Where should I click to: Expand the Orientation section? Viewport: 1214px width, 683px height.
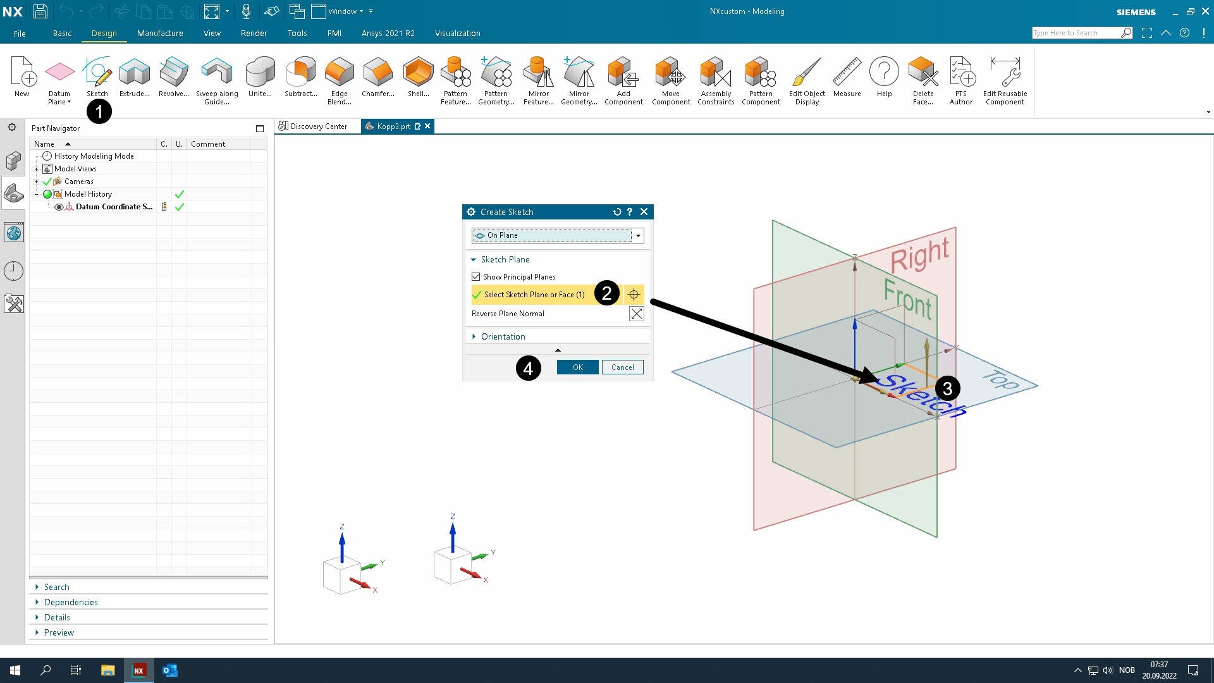click(503, 336)
